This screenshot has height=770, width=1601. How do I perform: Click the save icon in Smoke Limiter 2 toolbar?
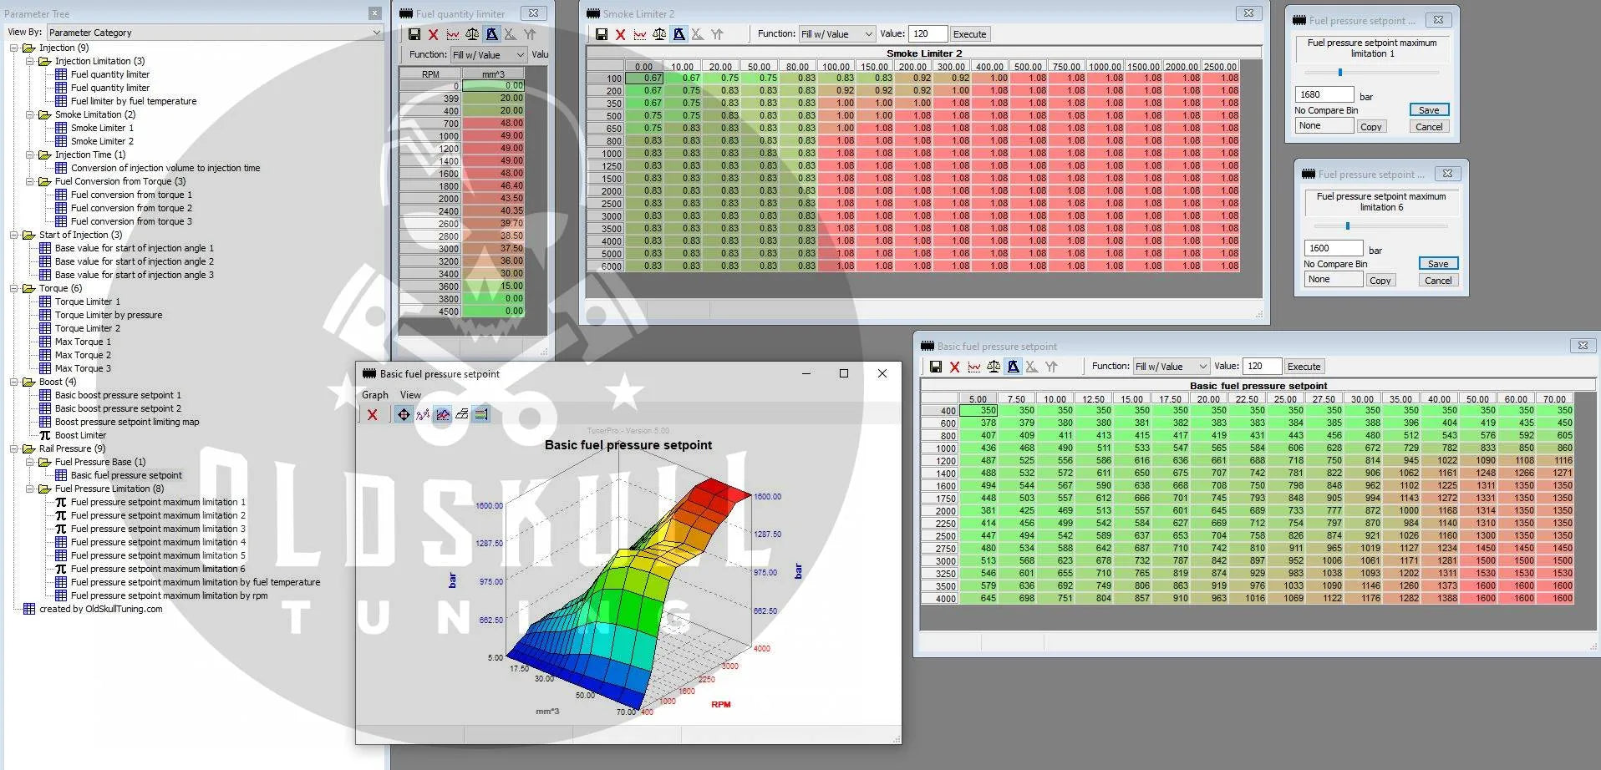pyautogui.click(x=601, y=34)
